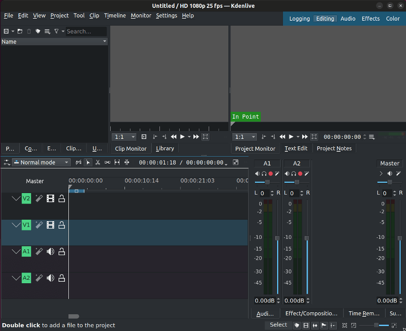Play in the clip monitor

coord(182,137)
